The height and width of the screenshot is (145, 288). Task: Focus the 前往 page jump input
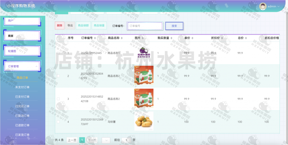tap(126, 140)
